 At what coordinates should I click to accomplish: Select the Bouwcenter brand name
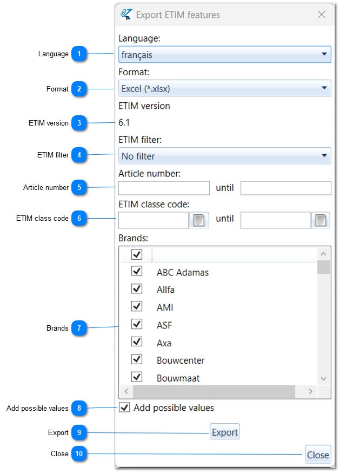pyautogui.click(x=181, y=360)
